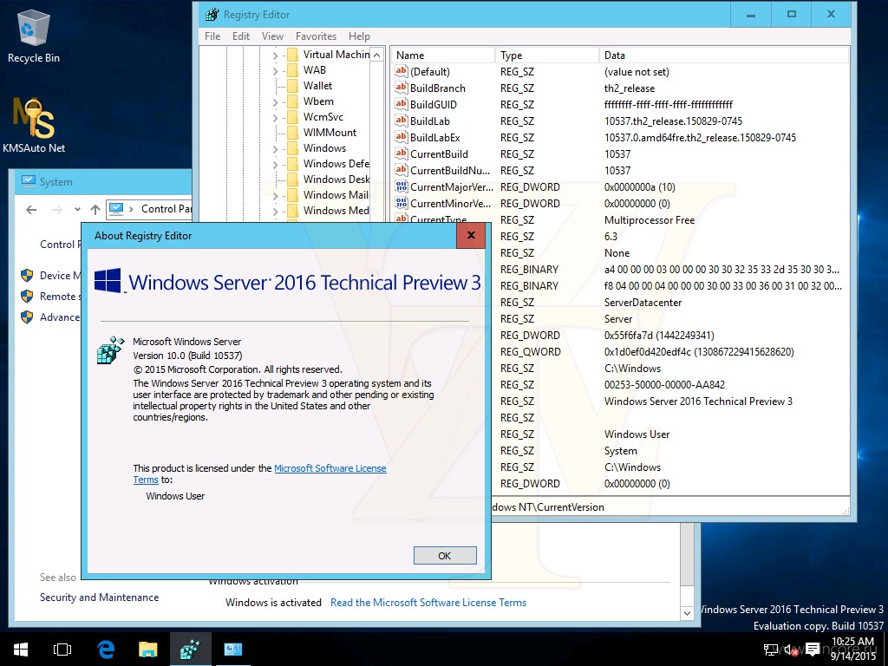Click the BuildLab string value icon
This screenshot has height=666, width=888.
tap(402, 121)
